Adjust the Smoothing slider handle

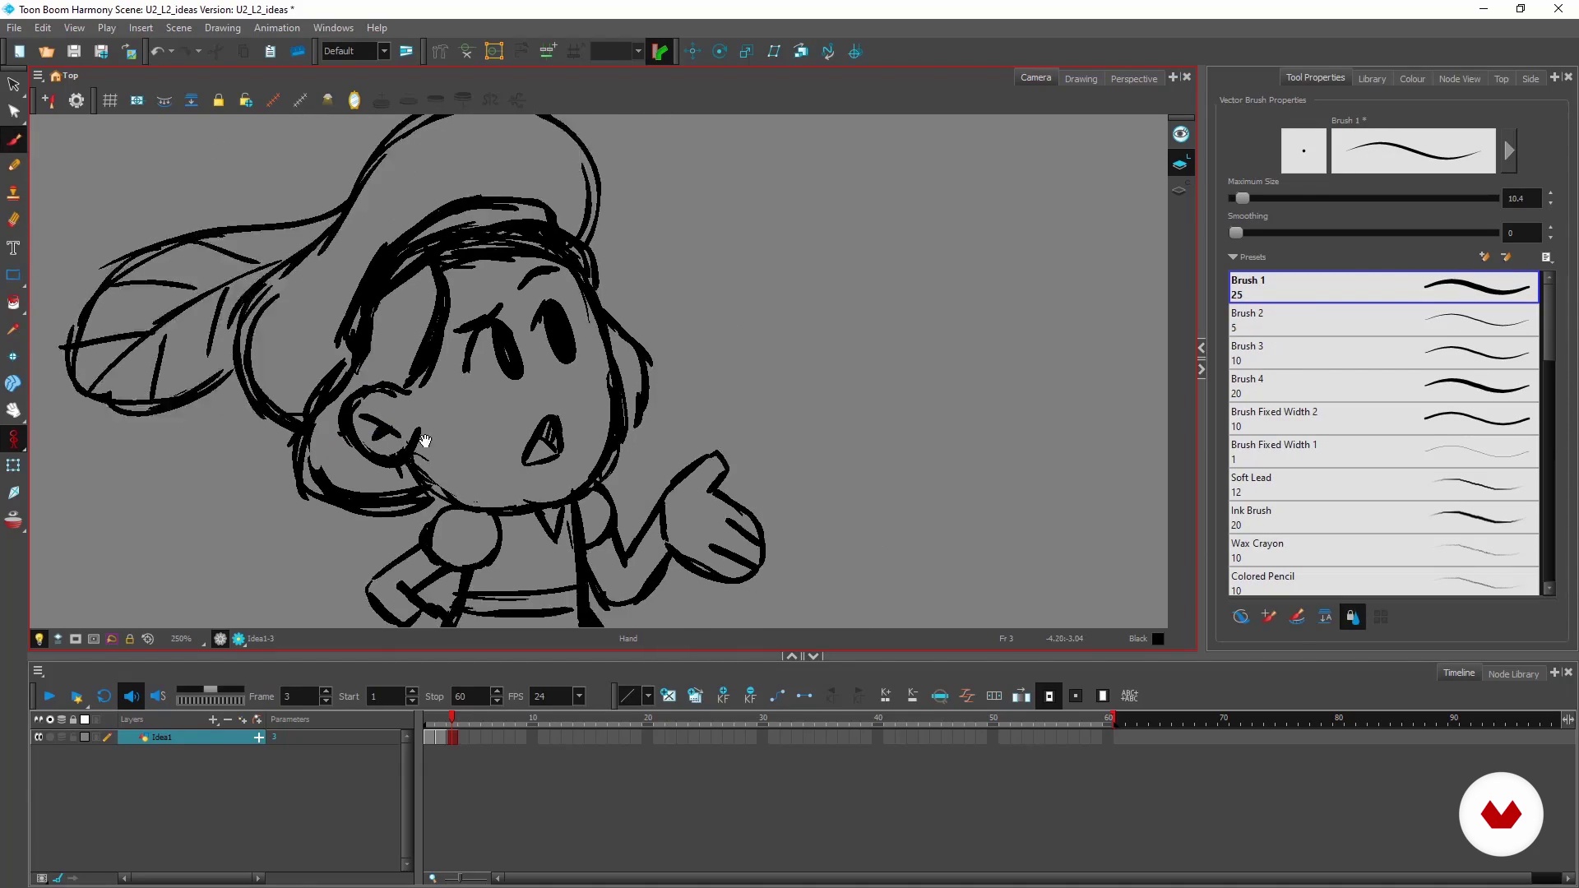[1236, 233]
